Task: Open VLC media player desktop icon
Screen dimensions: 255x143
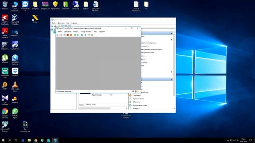Action: [15, 87]
